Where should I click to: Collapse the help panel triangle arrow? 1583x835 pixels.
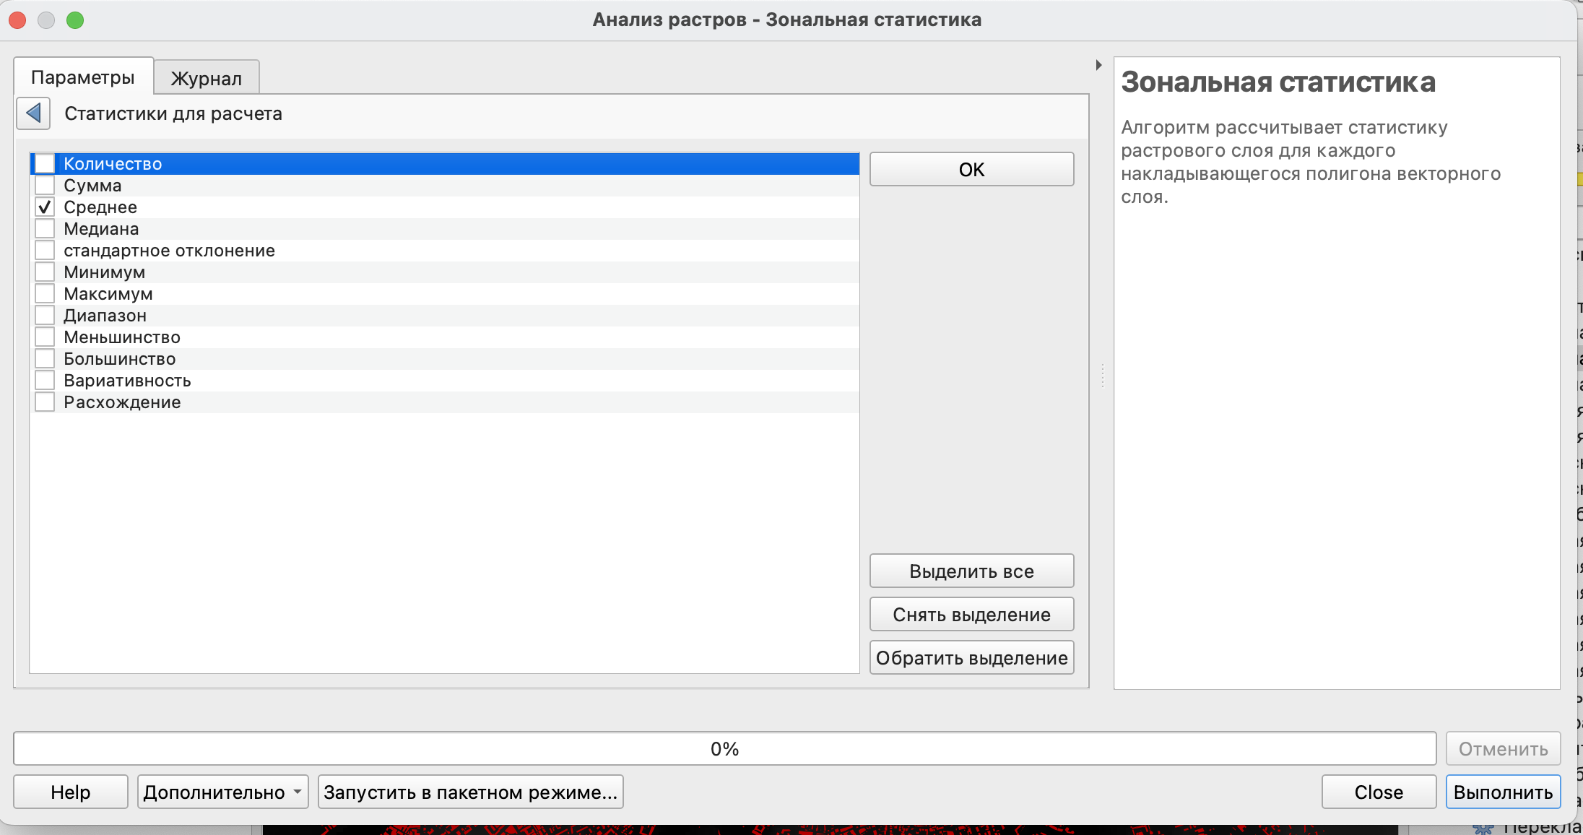1098,65
